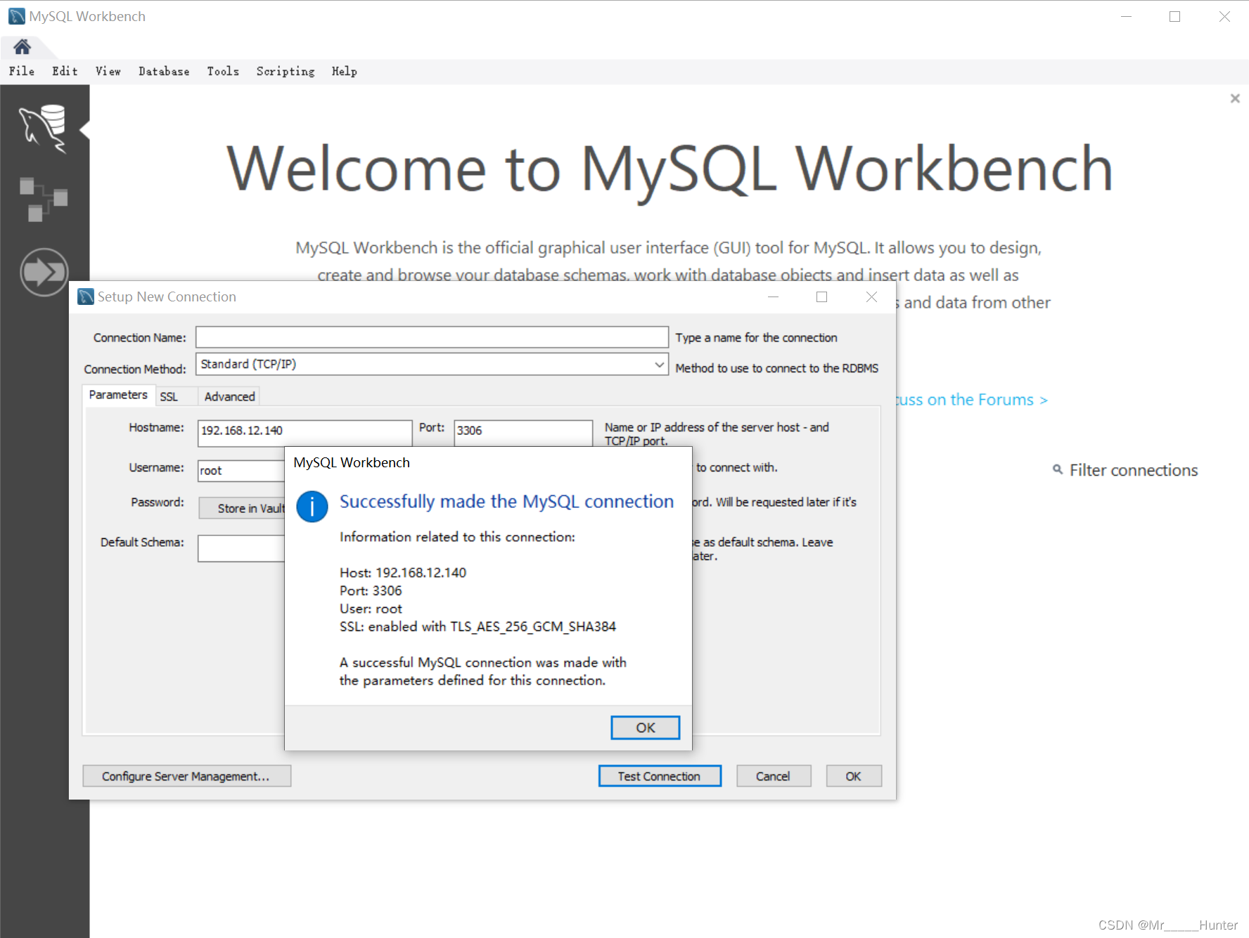Open the Forums link
The width and height of the screenshot is (1249, 938).
click(971, 400)
